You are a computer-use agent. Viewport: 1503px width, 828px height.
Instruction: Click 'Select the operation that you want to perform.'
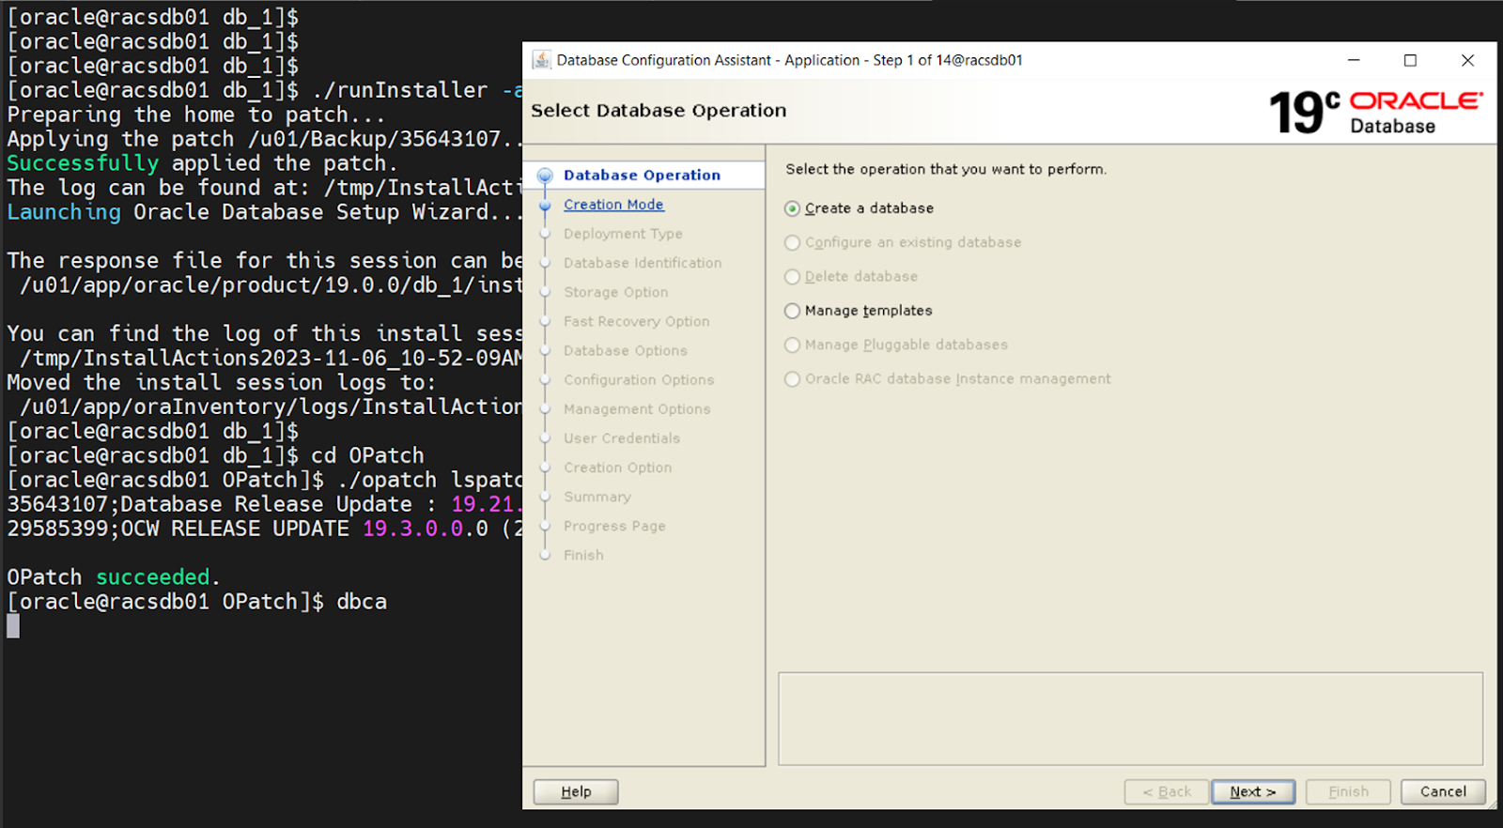[946, 169]
